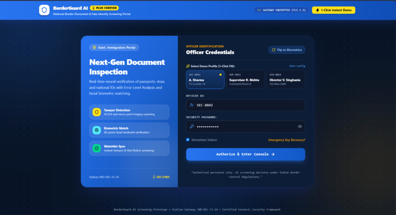Click the Watchlist Sync feature card
Image resolution: width=396 pixels, height=215 pixels.
coord(129,148)
